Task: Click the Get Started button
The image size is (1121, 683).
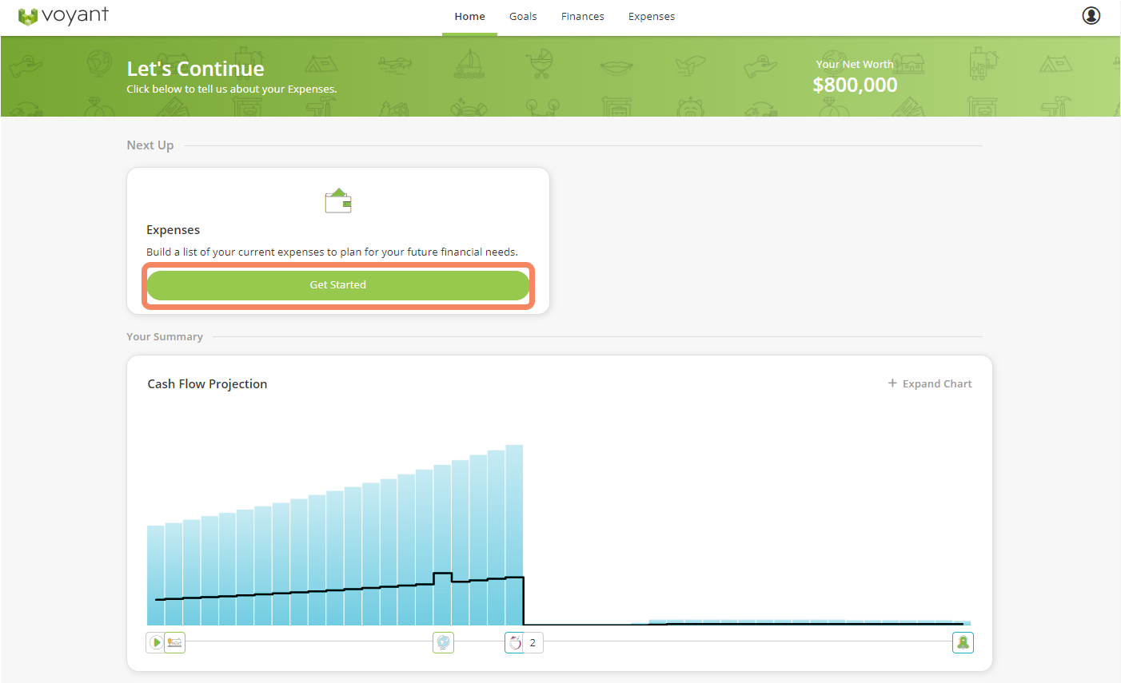Action: tap(338, 285)
